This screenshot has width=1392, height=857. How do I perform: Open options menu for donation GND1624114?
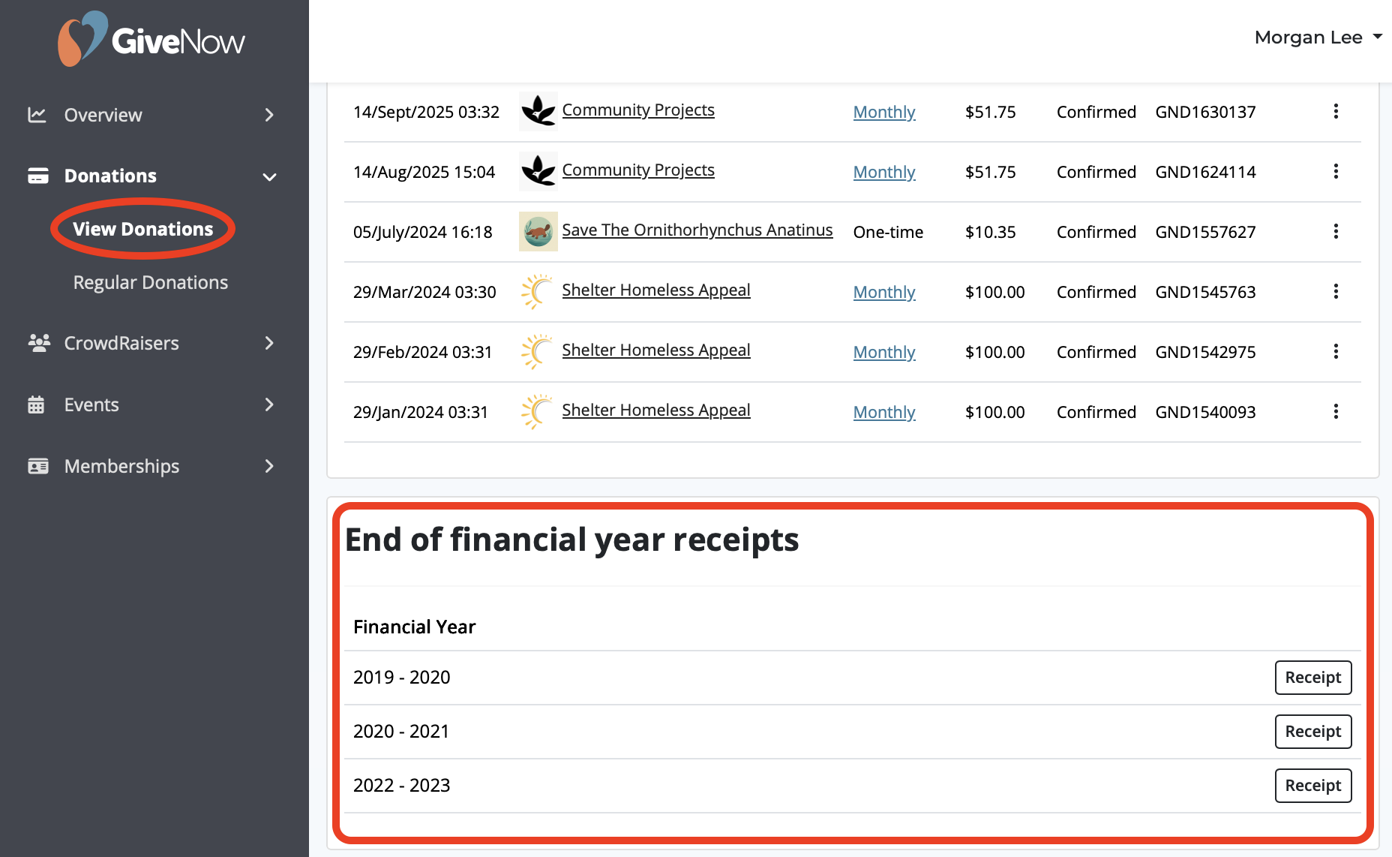pyautogui.click(x=1336, y=171)
